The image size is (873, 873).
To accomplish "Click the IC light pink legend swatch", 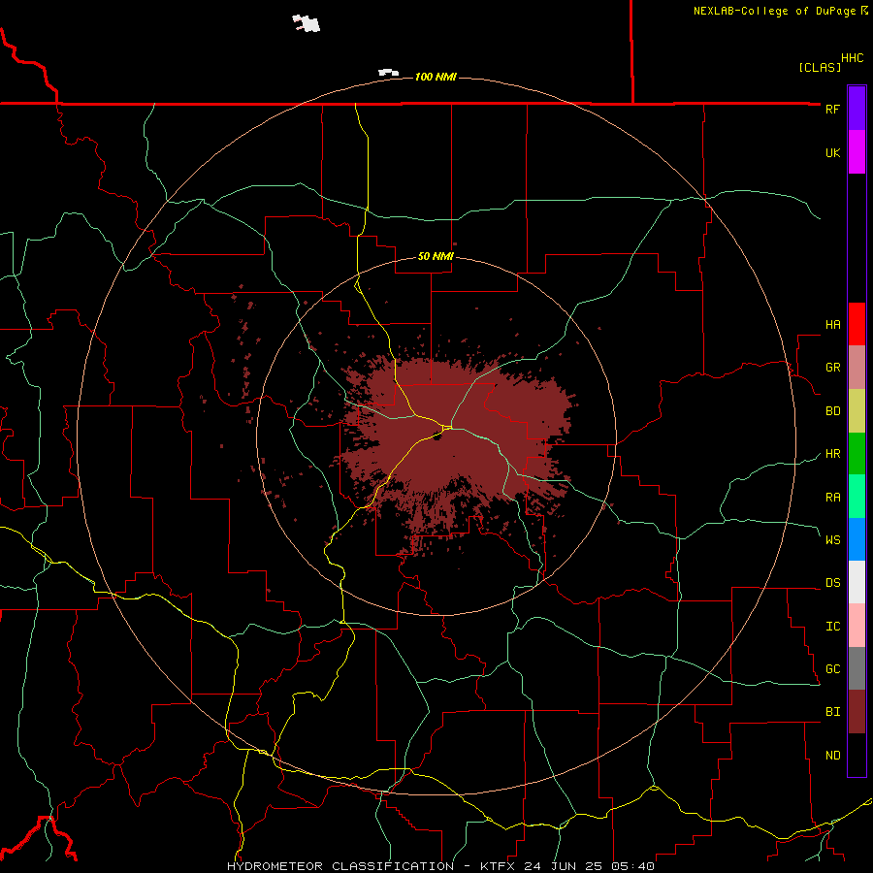I will (x=857, y=626).
